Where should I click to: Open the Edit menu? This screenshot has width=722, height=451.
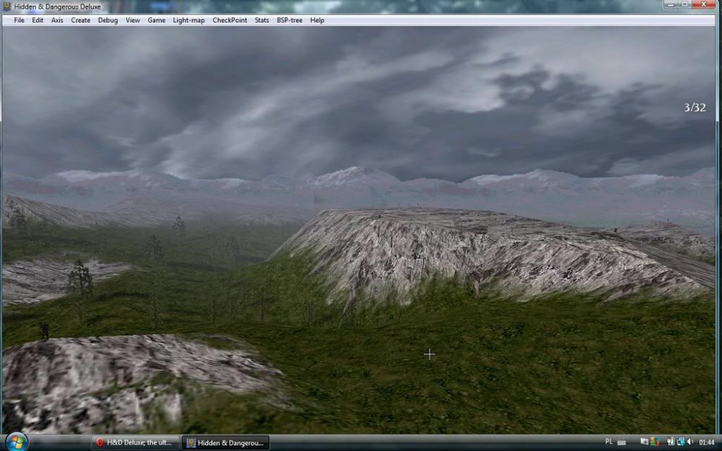pos(38,20)
